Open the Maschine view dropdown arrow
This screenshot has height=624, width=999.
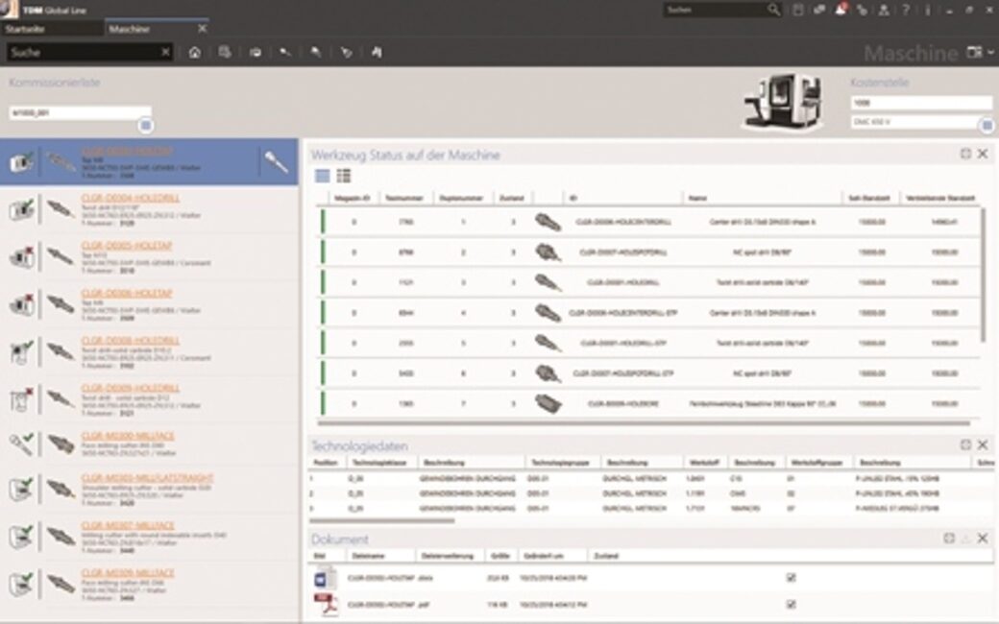pos(990,53)
